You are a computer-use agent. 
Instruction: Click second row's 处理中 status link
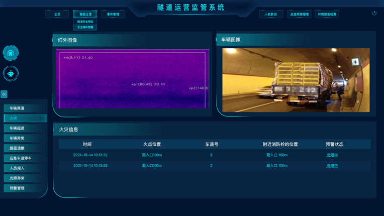pyautogui.click(x=332, y=166)
